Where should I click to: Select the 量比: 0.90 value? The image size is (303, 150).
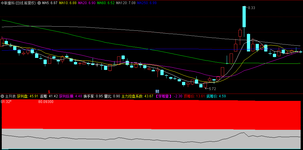pyautogui.click(x=112, y=96)
